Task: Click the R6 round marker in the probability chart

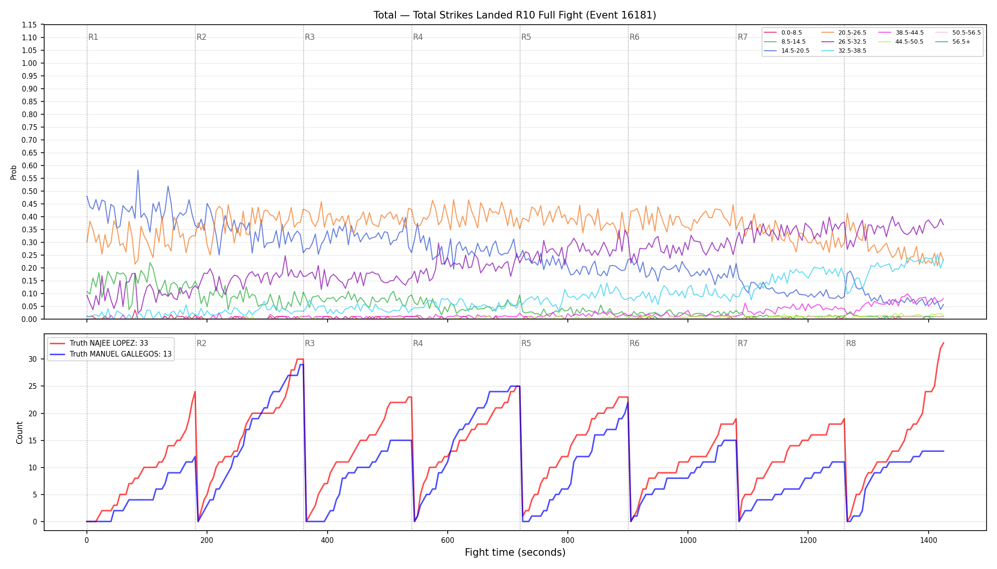Action: coord(634,37)
